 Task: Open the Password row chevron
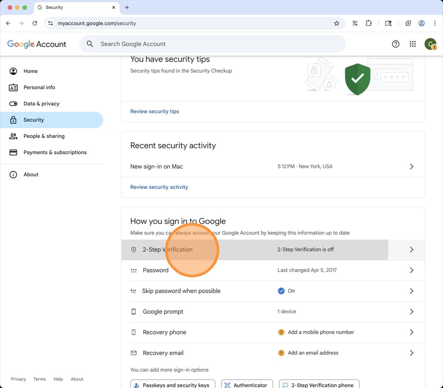(412, 270)
